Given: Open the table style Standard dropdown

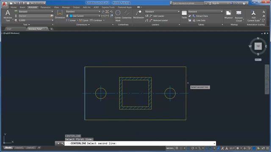Looking at the screenshot, I should click(x=205, y=11).
